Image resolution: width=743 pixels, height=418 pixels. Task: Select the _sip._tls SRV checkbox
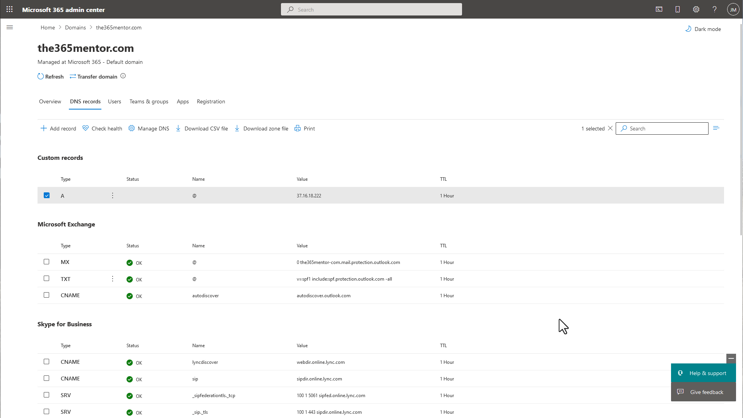[46, 411]
